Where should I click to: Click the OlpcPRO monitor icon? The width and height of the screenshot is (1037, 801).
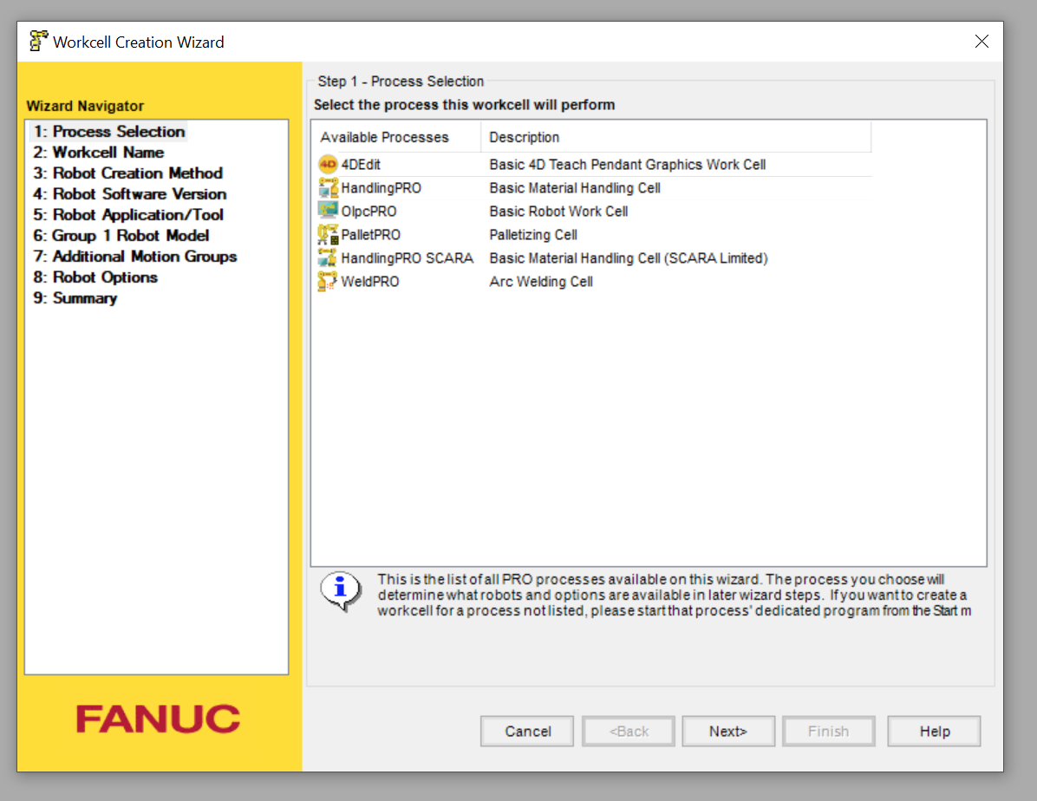point(328,211)
